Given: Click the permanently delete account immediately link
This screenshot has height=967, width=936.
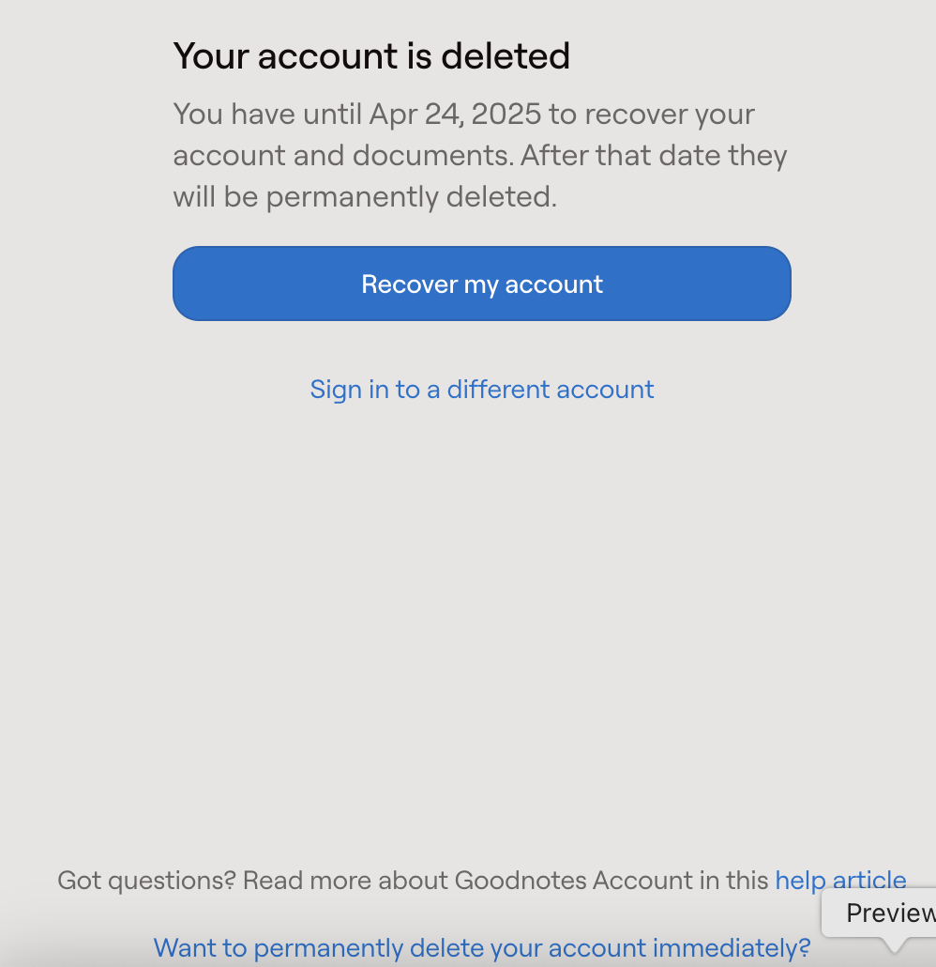Looking at the screenshot, I should point(481,947).
